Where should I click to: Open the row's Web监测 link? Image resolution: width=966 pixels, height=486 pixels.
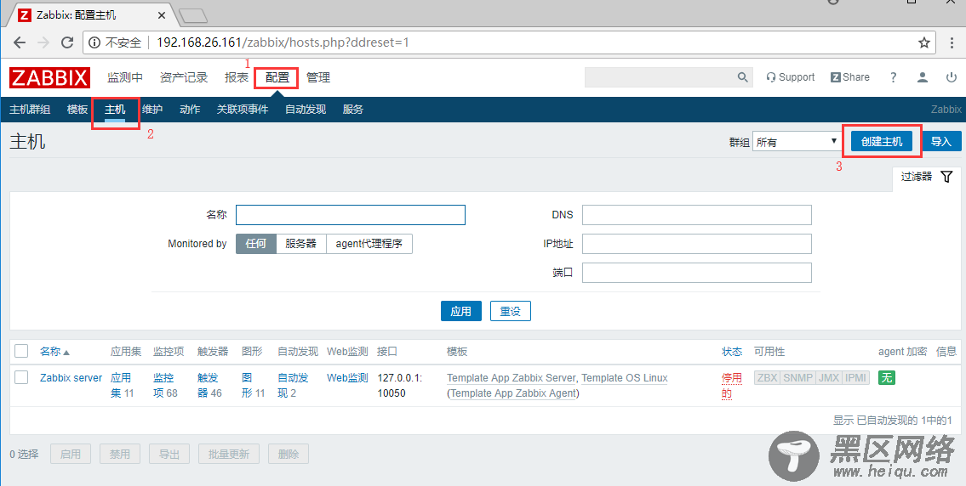[x=347, y=378]
